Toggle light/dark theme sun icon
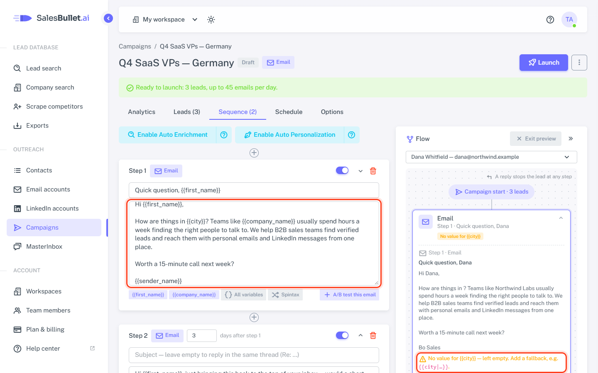 tap(211, 19)
